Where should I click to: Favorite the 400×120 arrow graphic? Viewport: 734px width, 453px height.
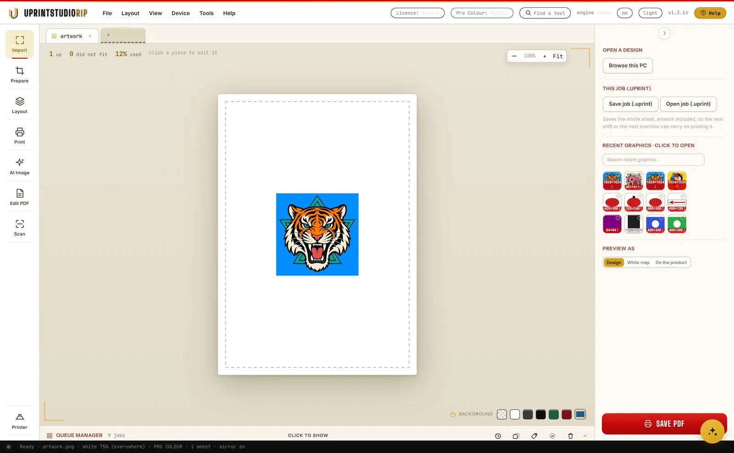click(x=683, y=196)
